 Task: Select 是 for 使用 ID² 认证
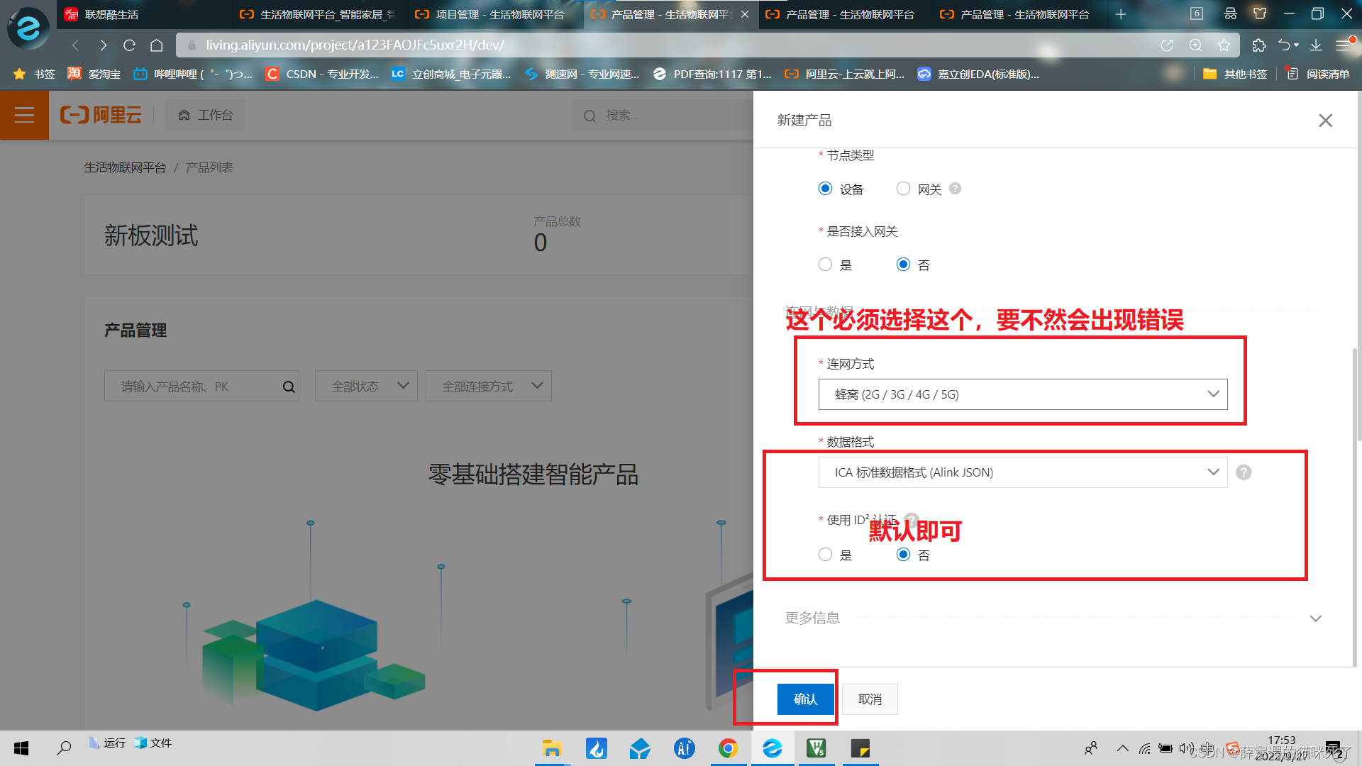click(825, 555)
